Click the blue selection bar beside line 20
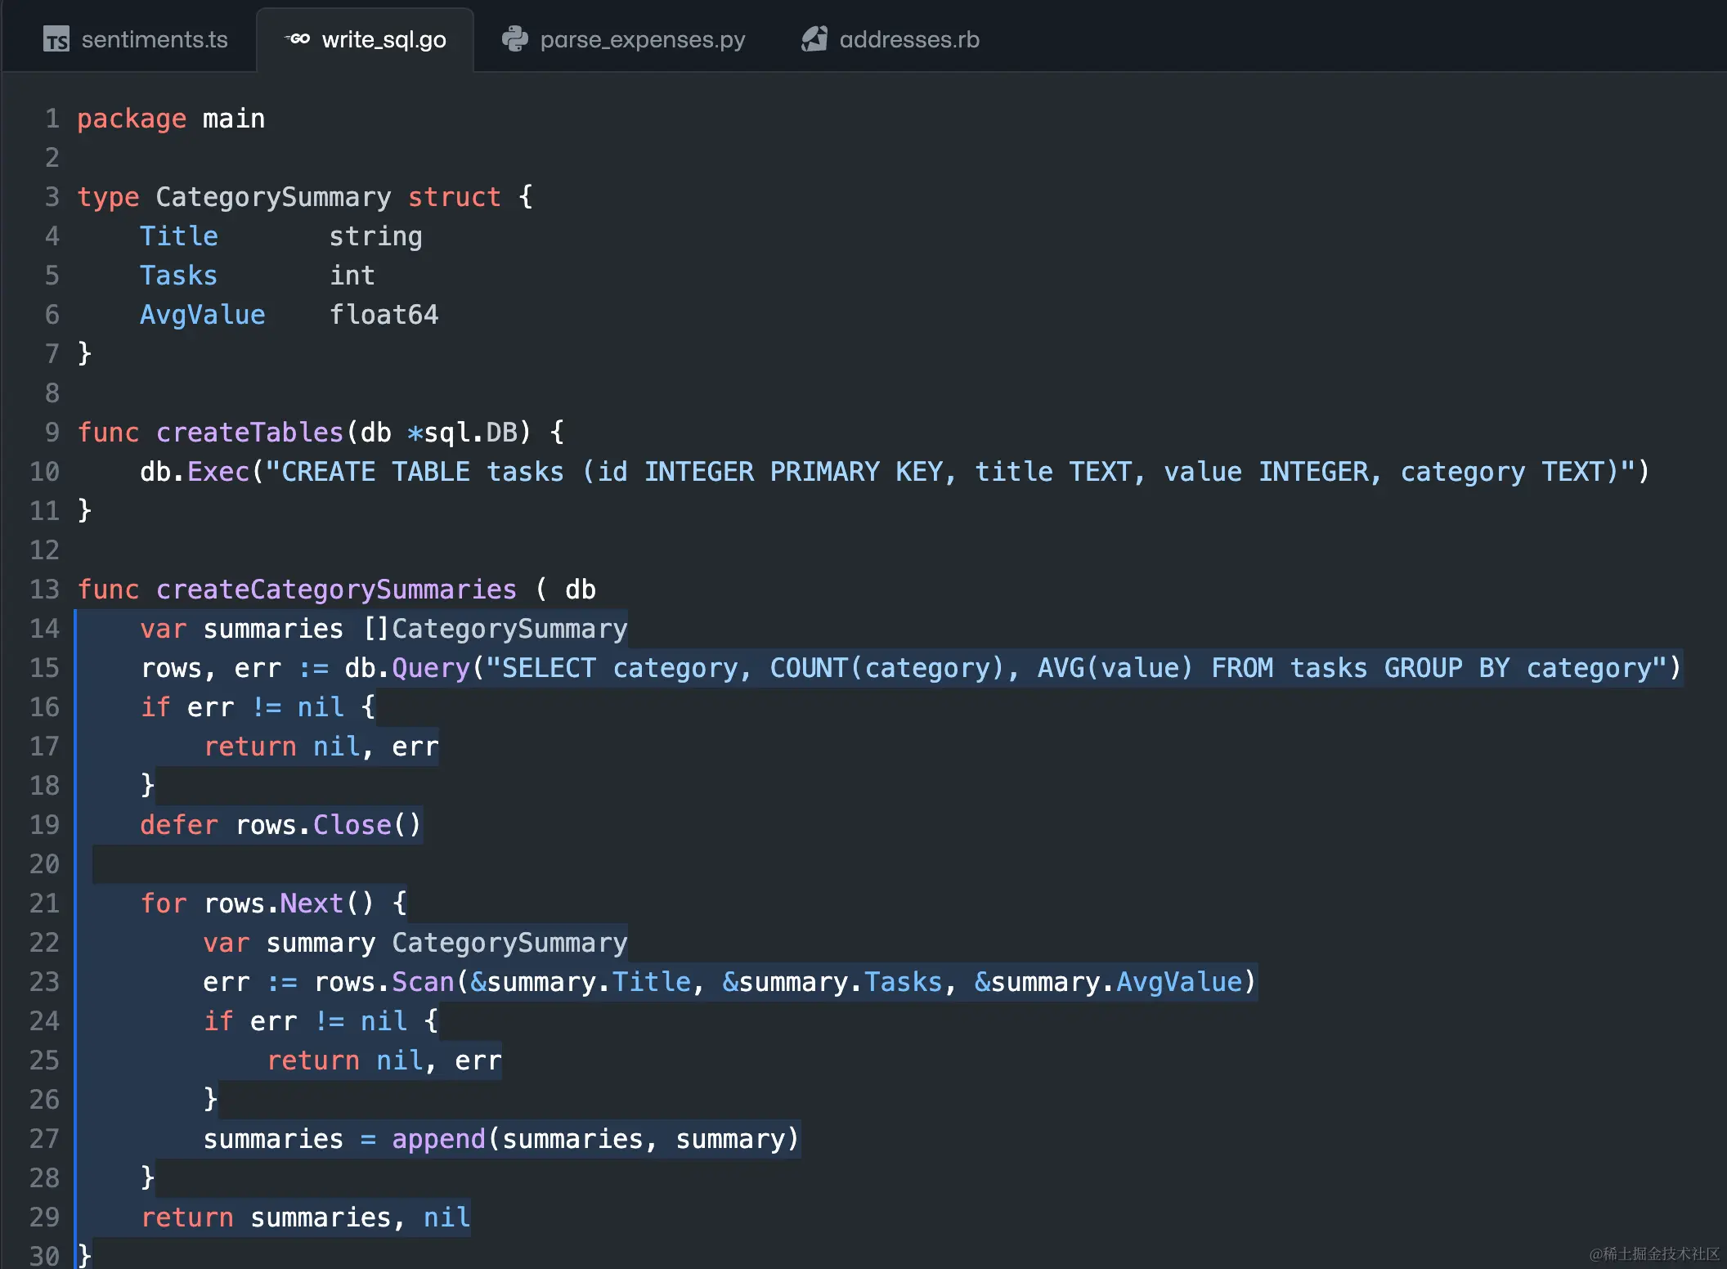 pos(75,864)
